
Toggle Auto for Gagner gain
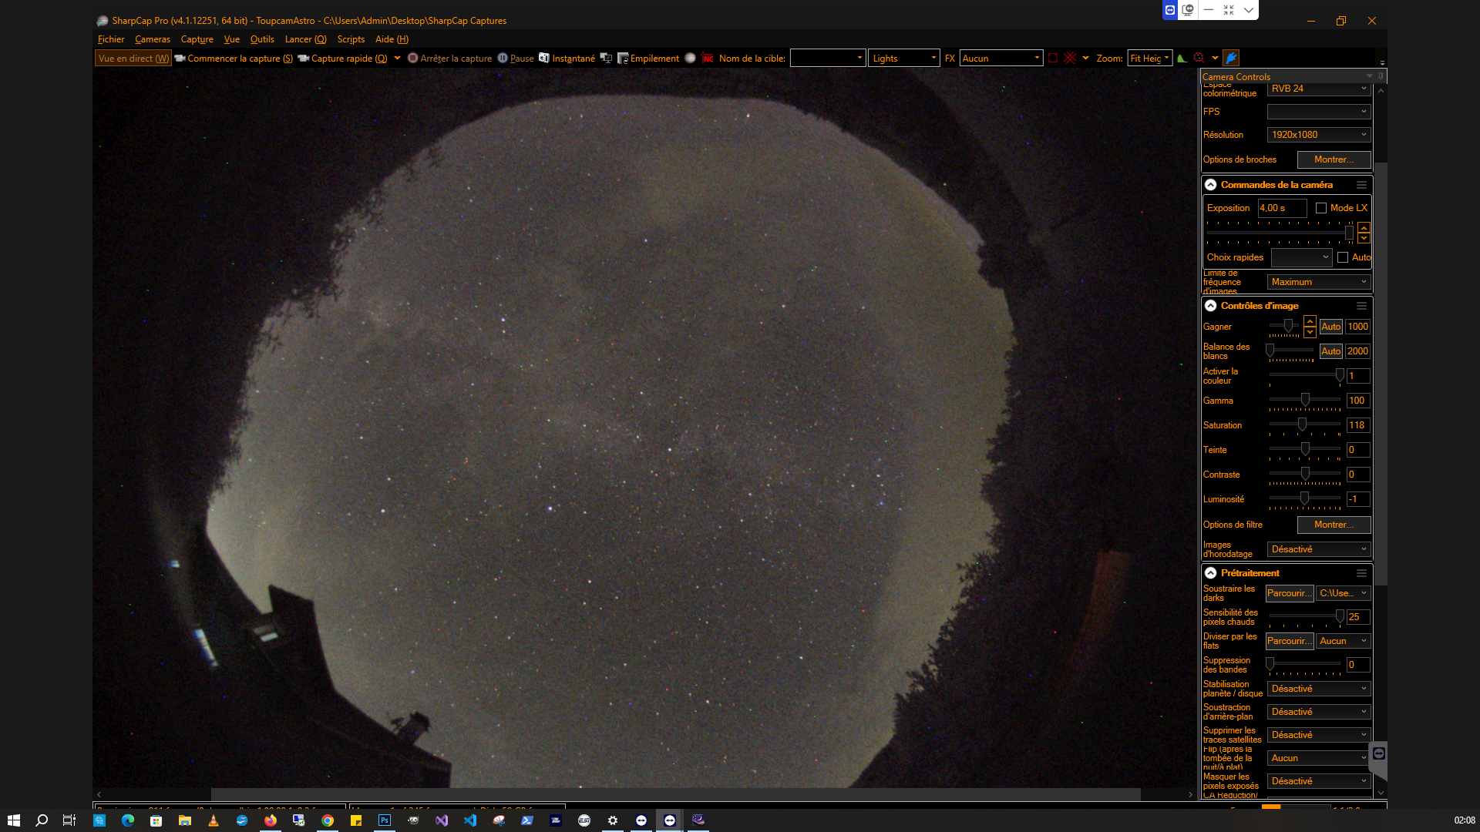pyautogui.click(x=1330, y=327)
